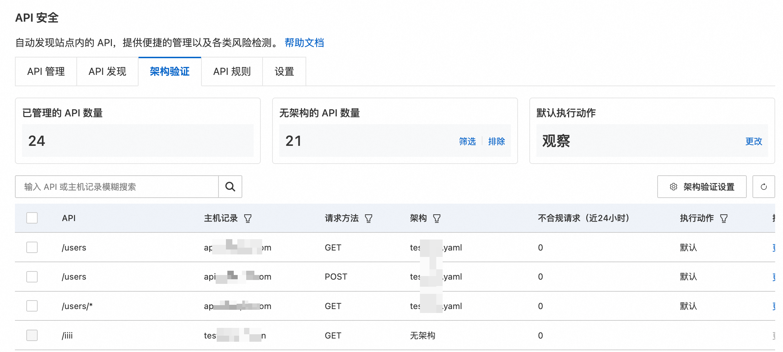The width and height of the screenshot is (783, 352).
Task: Select the 架构验证 tab
Action: point(170,71)
